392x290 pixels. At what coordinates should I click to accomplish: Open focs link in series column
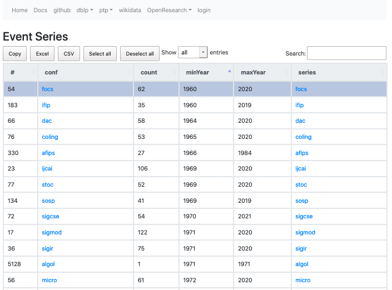[x=301, y=89]
